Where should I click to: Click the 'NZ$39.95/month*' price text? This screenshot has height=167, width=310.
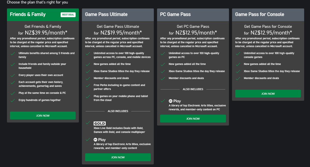46,33
